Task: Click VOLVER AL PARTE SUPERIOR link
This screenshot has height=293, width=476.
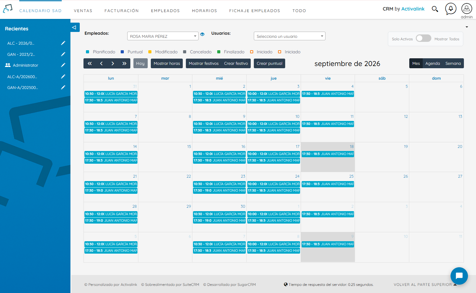Action: (x=425, y=284)
